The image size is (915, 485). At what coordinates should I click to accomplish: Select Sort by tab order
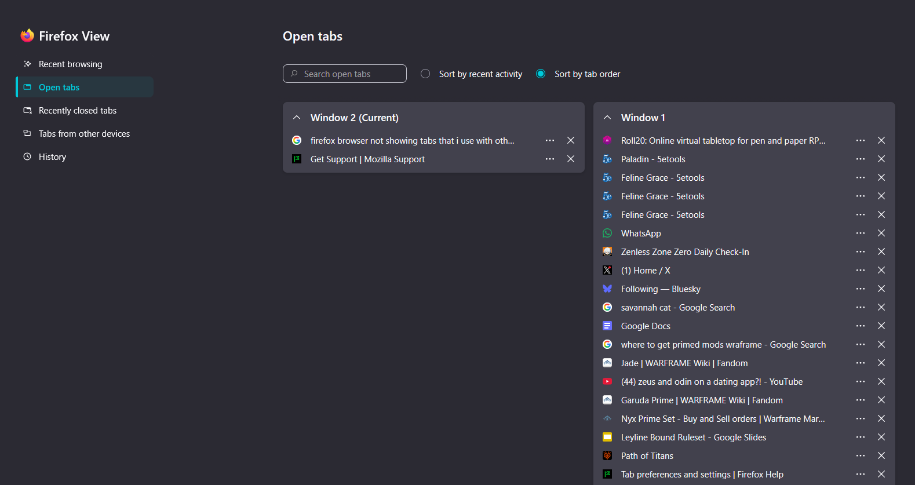[x=541, y=74]
